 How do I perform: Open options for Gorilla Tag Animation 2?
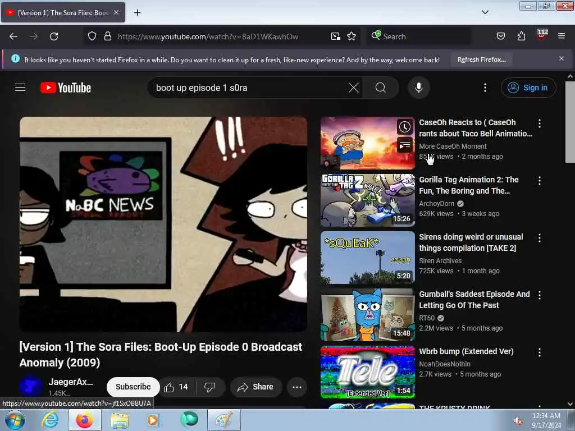point(540,181)
